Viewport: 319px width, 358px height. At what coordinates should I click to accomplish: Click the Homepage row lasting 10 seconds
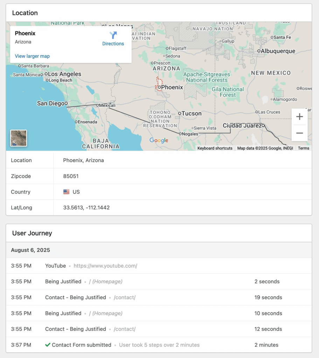point(159,313)
